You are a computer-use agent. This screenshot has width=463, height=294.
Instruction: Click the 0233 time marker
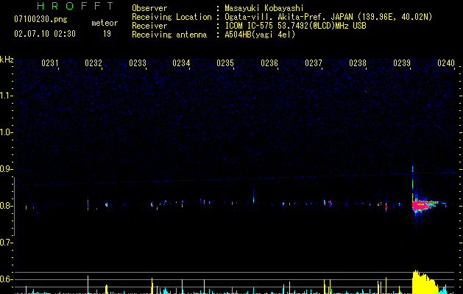point(138,63)
